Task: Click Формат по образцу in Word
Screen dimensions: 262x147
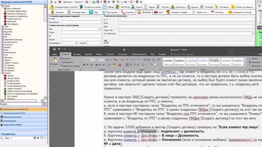Action: pos(70,66)
